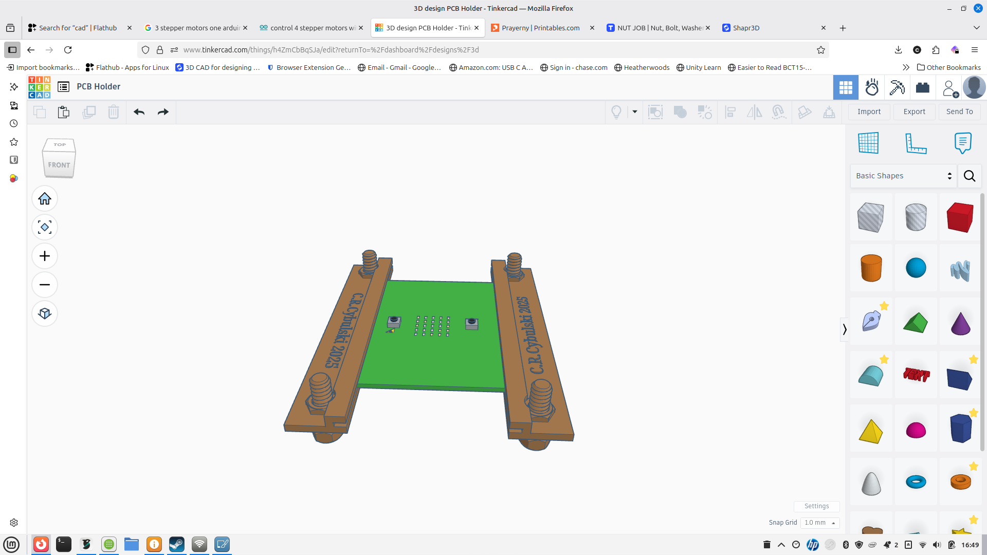
Task: Click the Fit all in view button
Action: tap(45, 227)
